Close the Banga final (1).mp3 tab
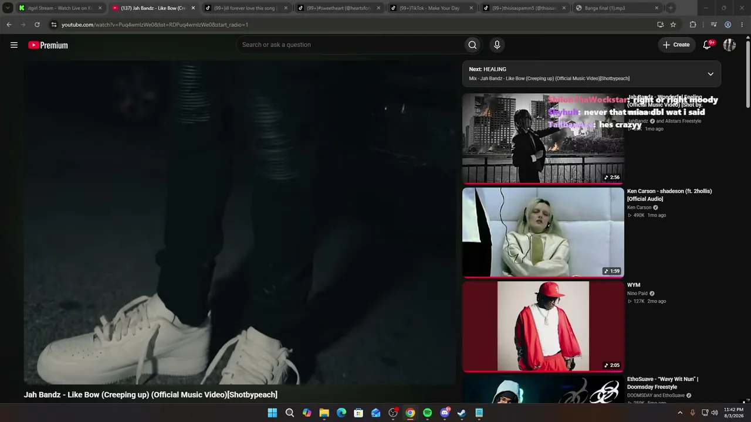Screen dimensions: 751x422 click(657, 8)
